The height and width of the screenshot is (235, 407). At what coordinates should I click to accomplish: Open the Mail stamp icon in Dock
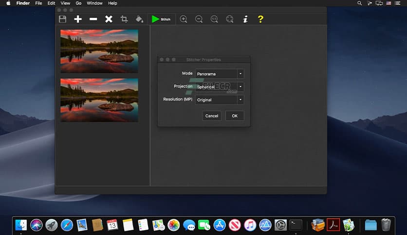(x=82, y=225)
